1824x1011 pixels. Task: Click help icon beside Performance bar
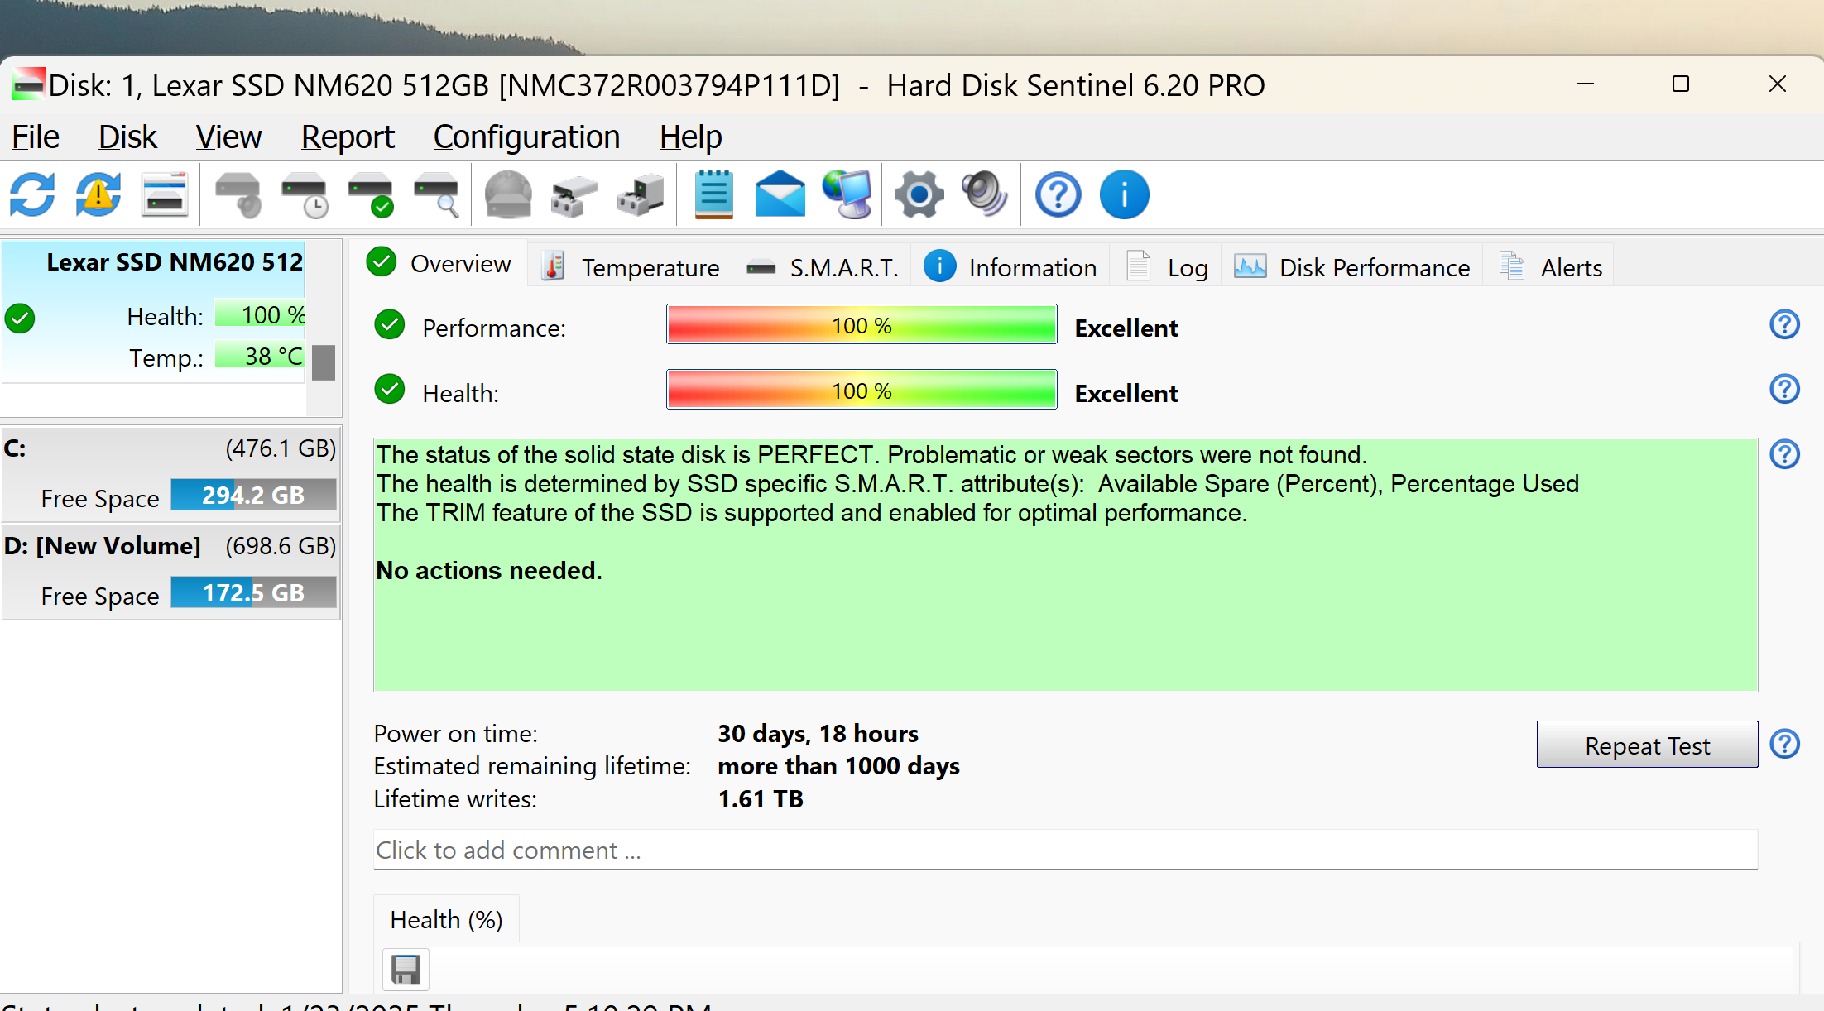pyautogui.click(x=1785, y=324)
